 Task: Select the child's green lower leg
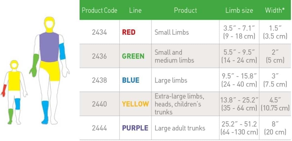pyautogui.click(x=11, y=115)
